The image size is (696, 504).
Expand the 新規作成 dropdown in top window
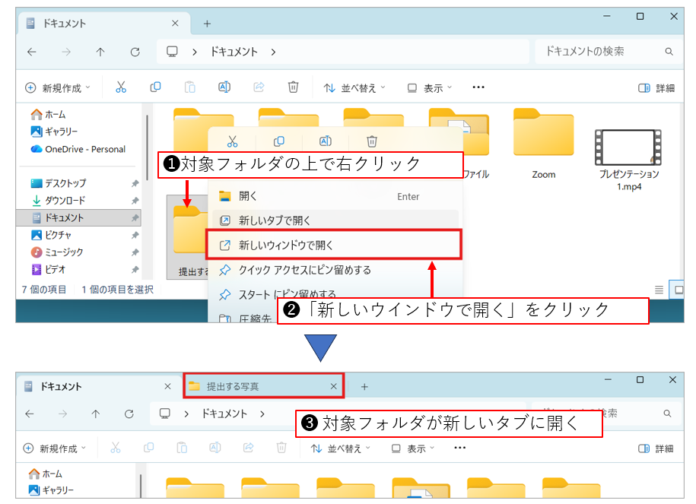pos(58,88)
